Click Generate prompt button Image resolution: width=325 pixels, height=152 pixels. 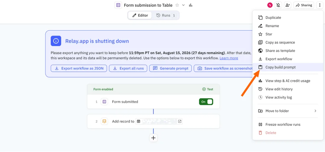tap(171, 68)
